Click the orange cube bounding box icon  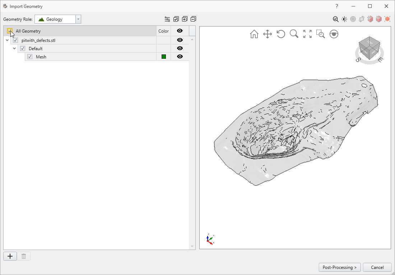click(x=387, y=19)
